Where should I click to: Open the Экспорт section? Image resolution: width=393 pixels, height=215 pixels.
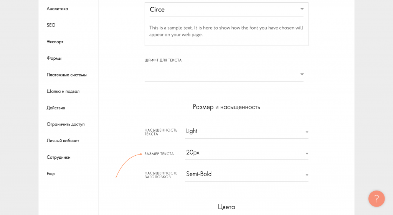point(55,42)
